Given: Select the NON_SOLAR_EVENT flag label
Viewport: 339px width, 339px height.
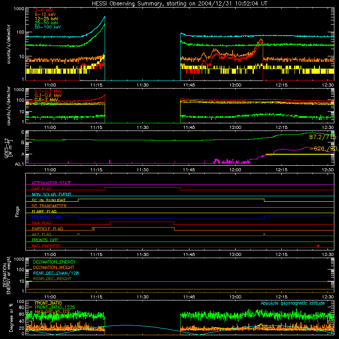Looking at the screenshot, I should (51, 195).
